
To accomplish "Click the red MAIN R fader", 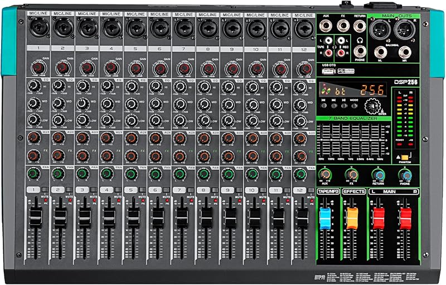I will pos(405,219).
